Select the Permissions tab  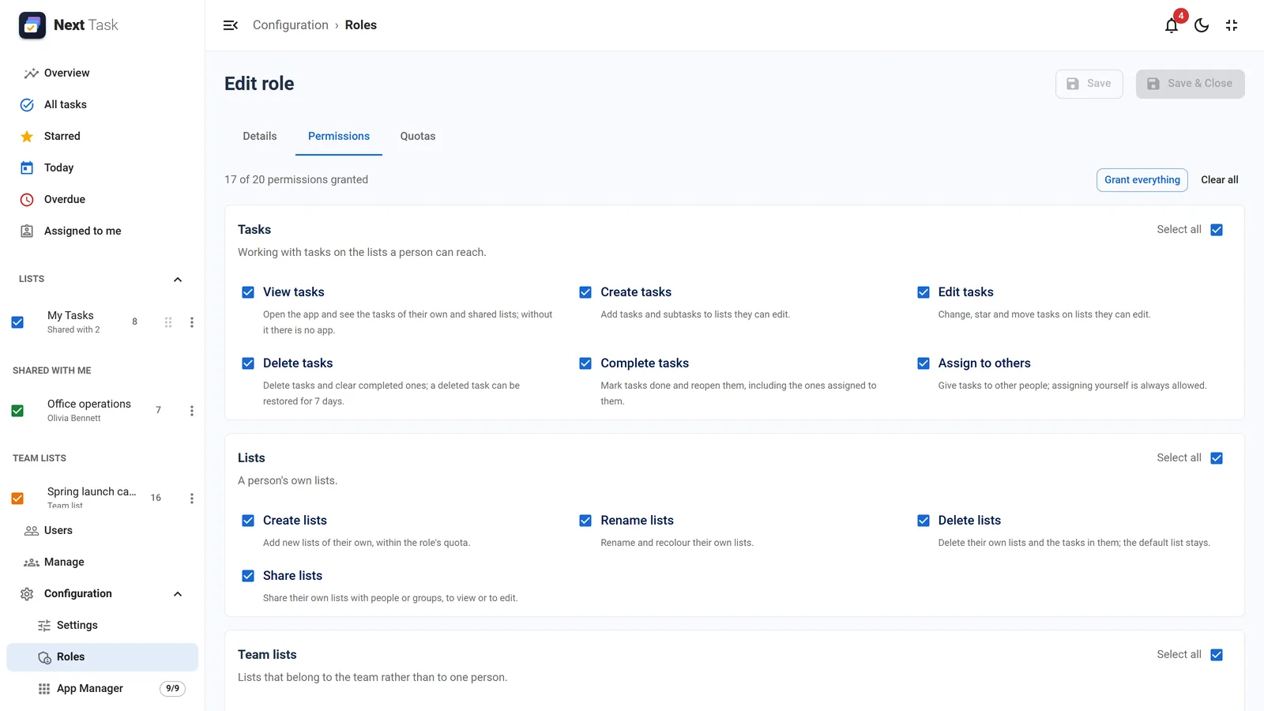tap(339, 136)
